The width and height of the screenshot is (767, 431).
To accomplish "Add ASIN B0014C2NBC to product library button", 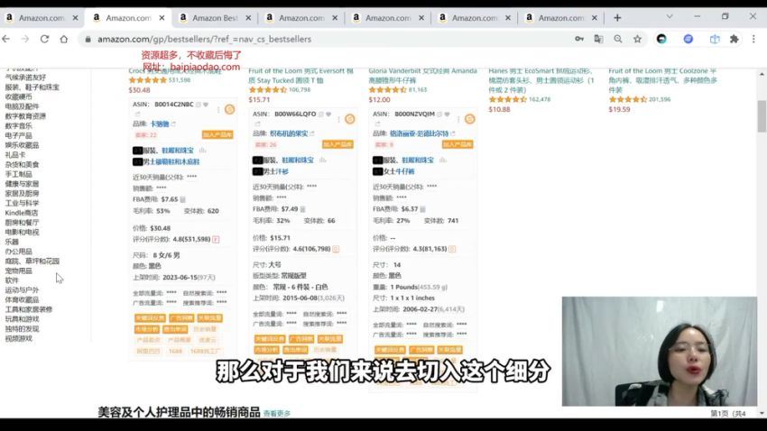I will click(217, 135).
